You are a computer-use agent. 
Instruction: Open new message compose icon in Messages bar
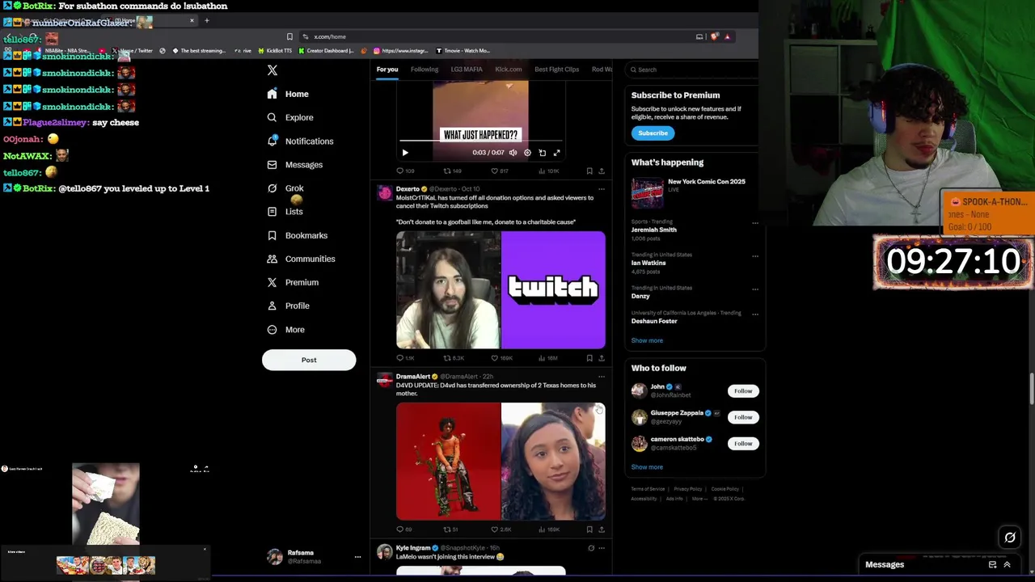pyautogui.click(x=993, y=564)
